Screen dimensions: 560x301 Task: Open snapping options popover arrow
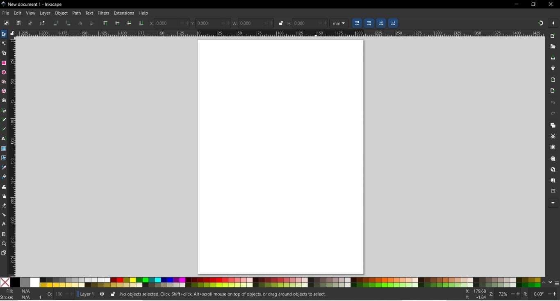point(553,23)
